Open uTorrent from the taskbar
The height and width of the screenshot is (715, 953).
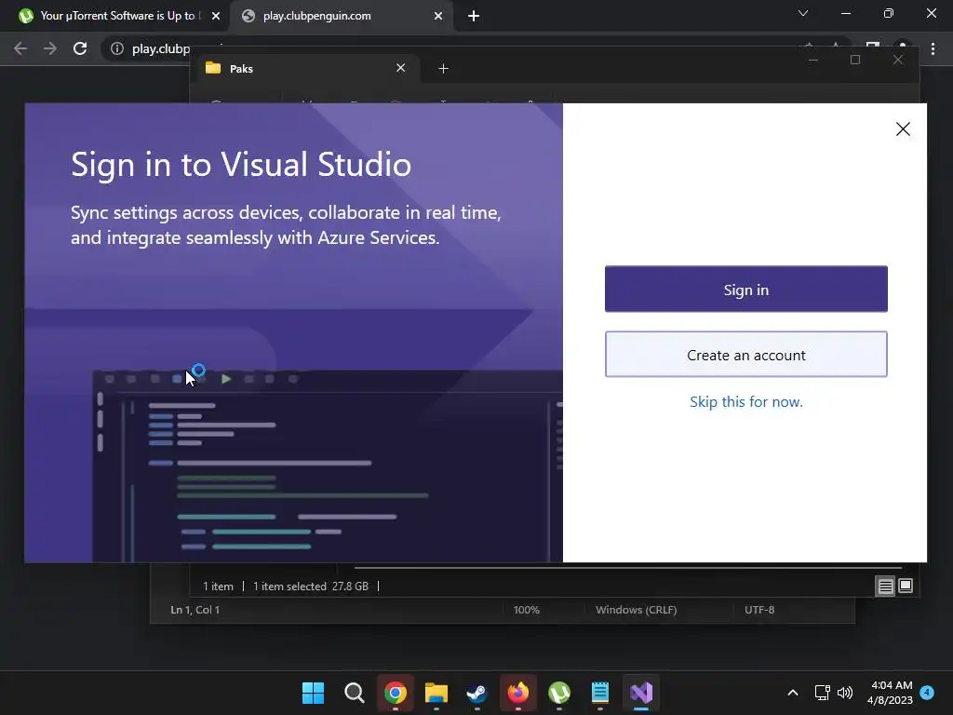559,693
